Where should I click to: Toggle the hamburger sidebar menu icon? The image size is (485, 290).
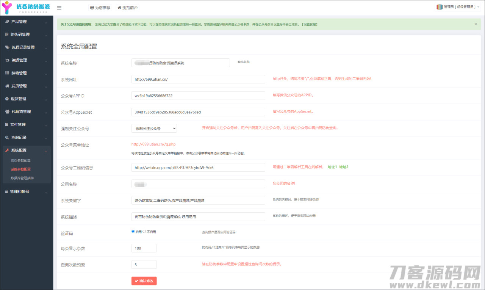pyautogui.click(x=59, y=8)
